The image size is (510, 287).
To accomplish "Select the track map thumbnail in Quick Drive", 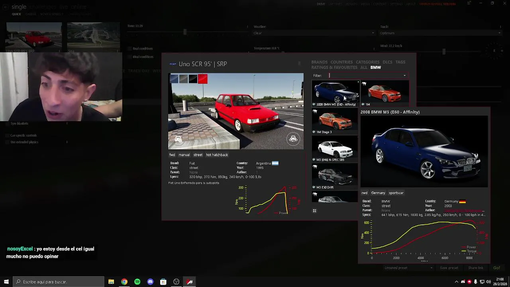I will (93, 36).
